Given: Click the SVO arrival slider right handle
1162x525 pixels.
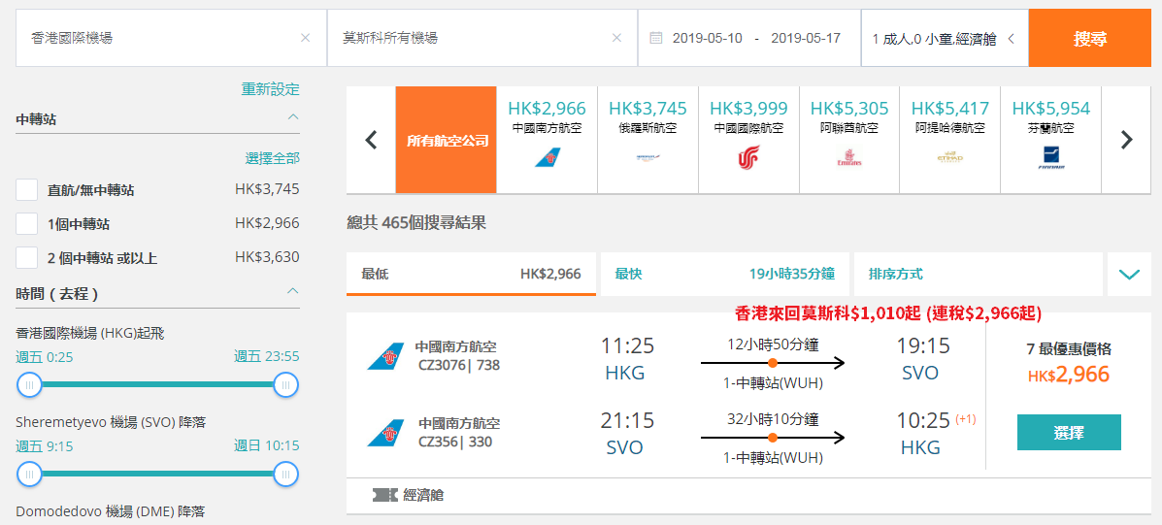Looking at the screenshot, I should pyautogui.click(x=285, y=474).
